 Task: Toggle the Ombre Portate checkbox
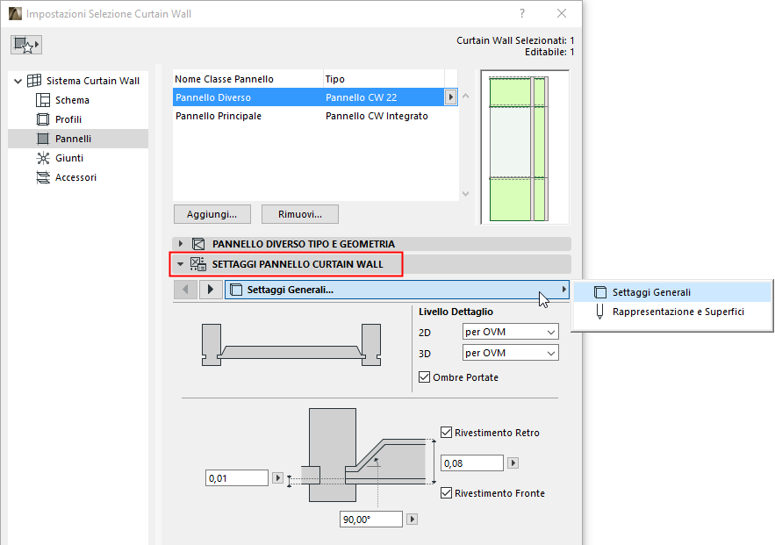[x=424, y=376]
